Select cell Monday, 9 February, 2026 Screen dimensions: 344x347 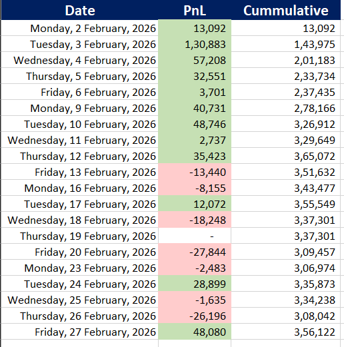pos(80,108)
